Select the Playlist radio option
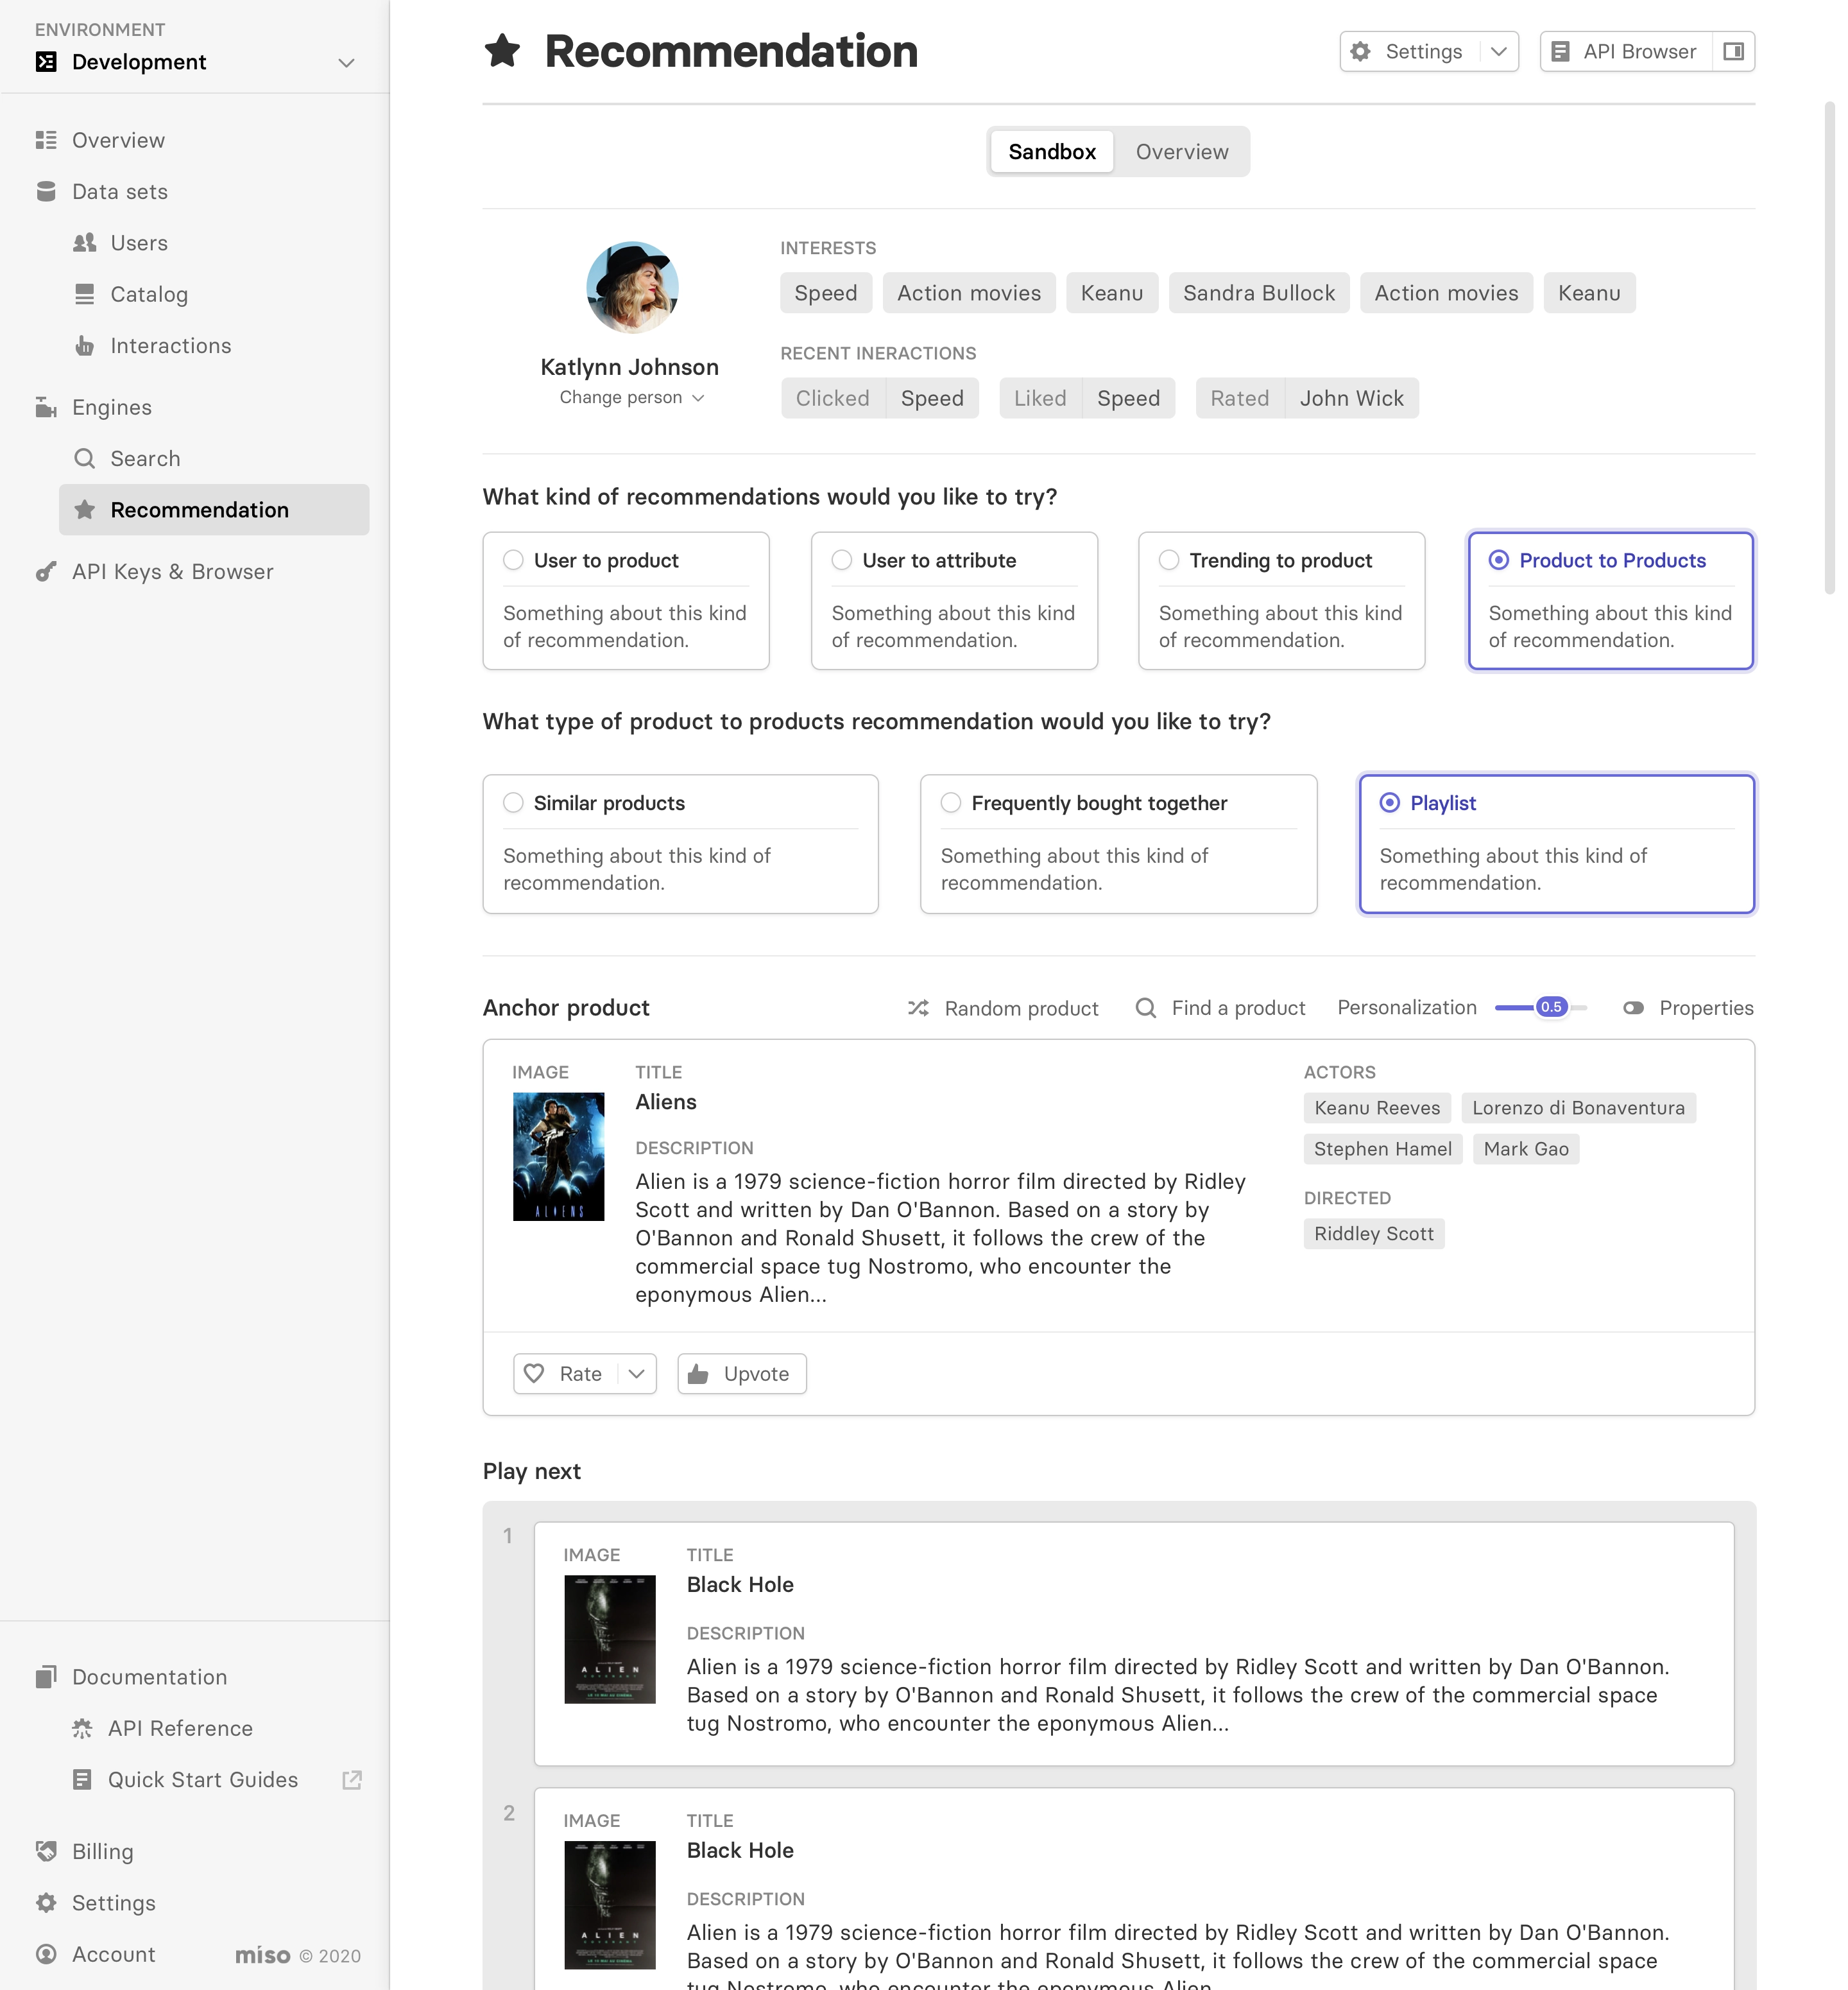The height and width of the screenshot is (1990, 1848). (1390, 802)
